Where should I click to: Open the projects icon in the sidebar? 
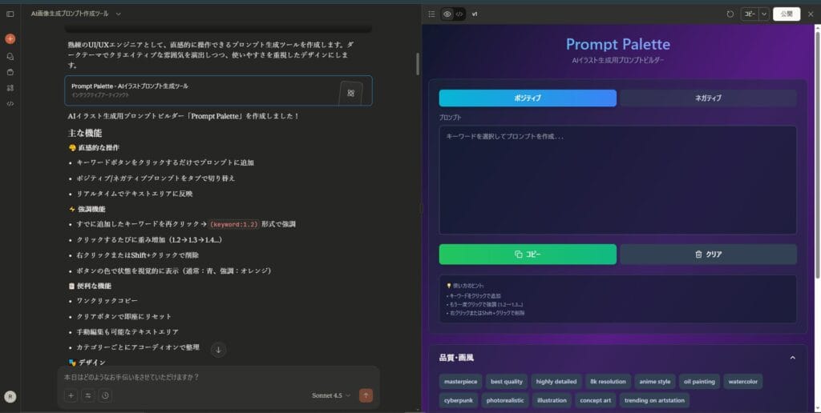[10, 71]
